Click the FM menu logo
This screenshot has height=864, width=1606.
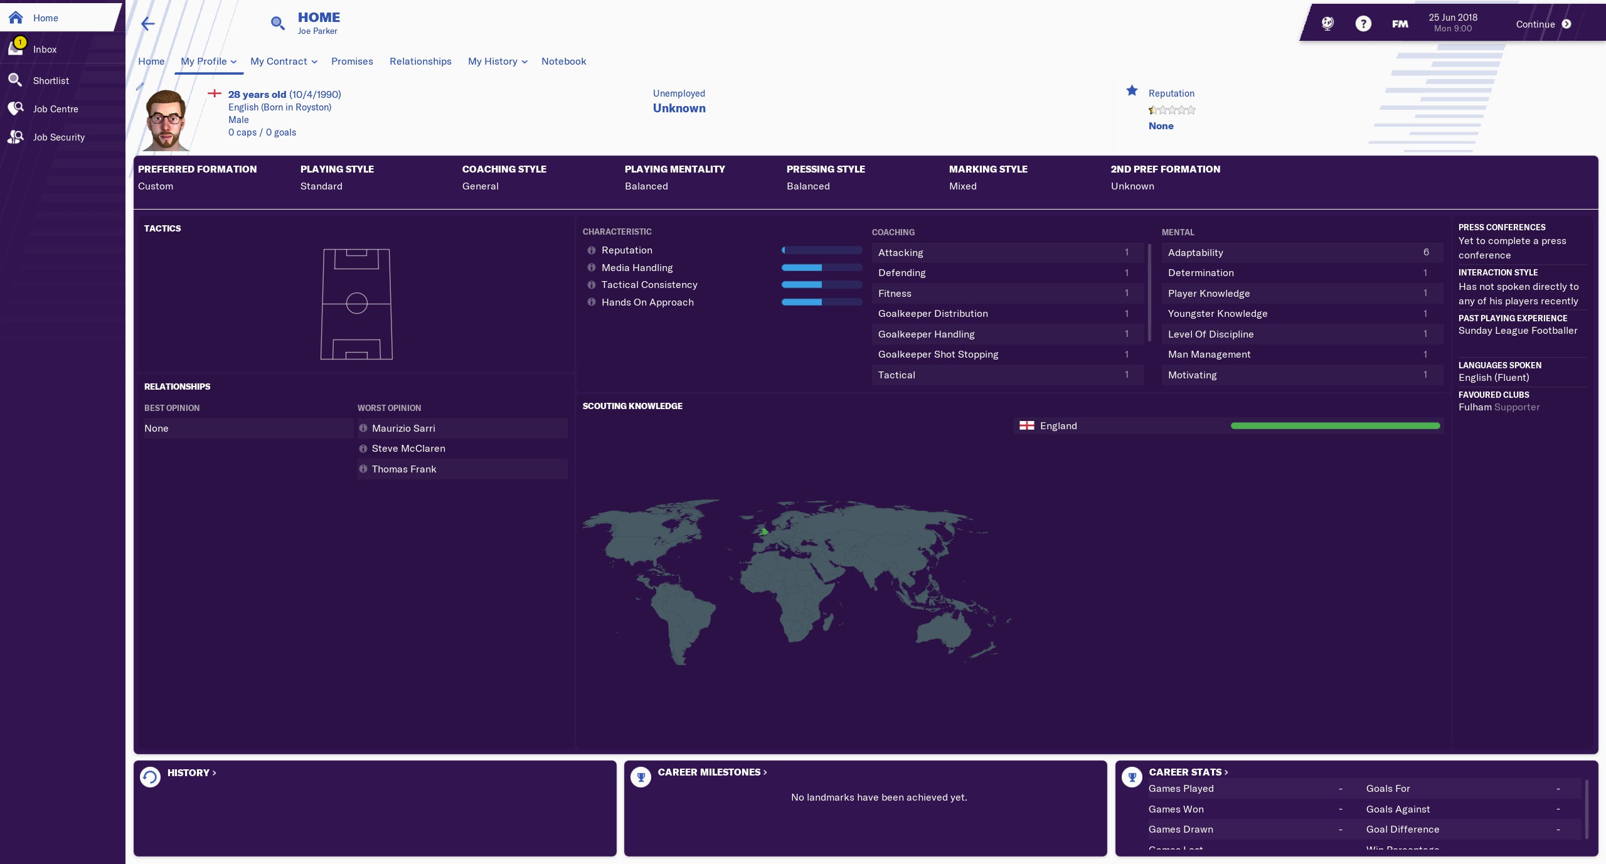pyautogui.click(x=1400, y=24)
